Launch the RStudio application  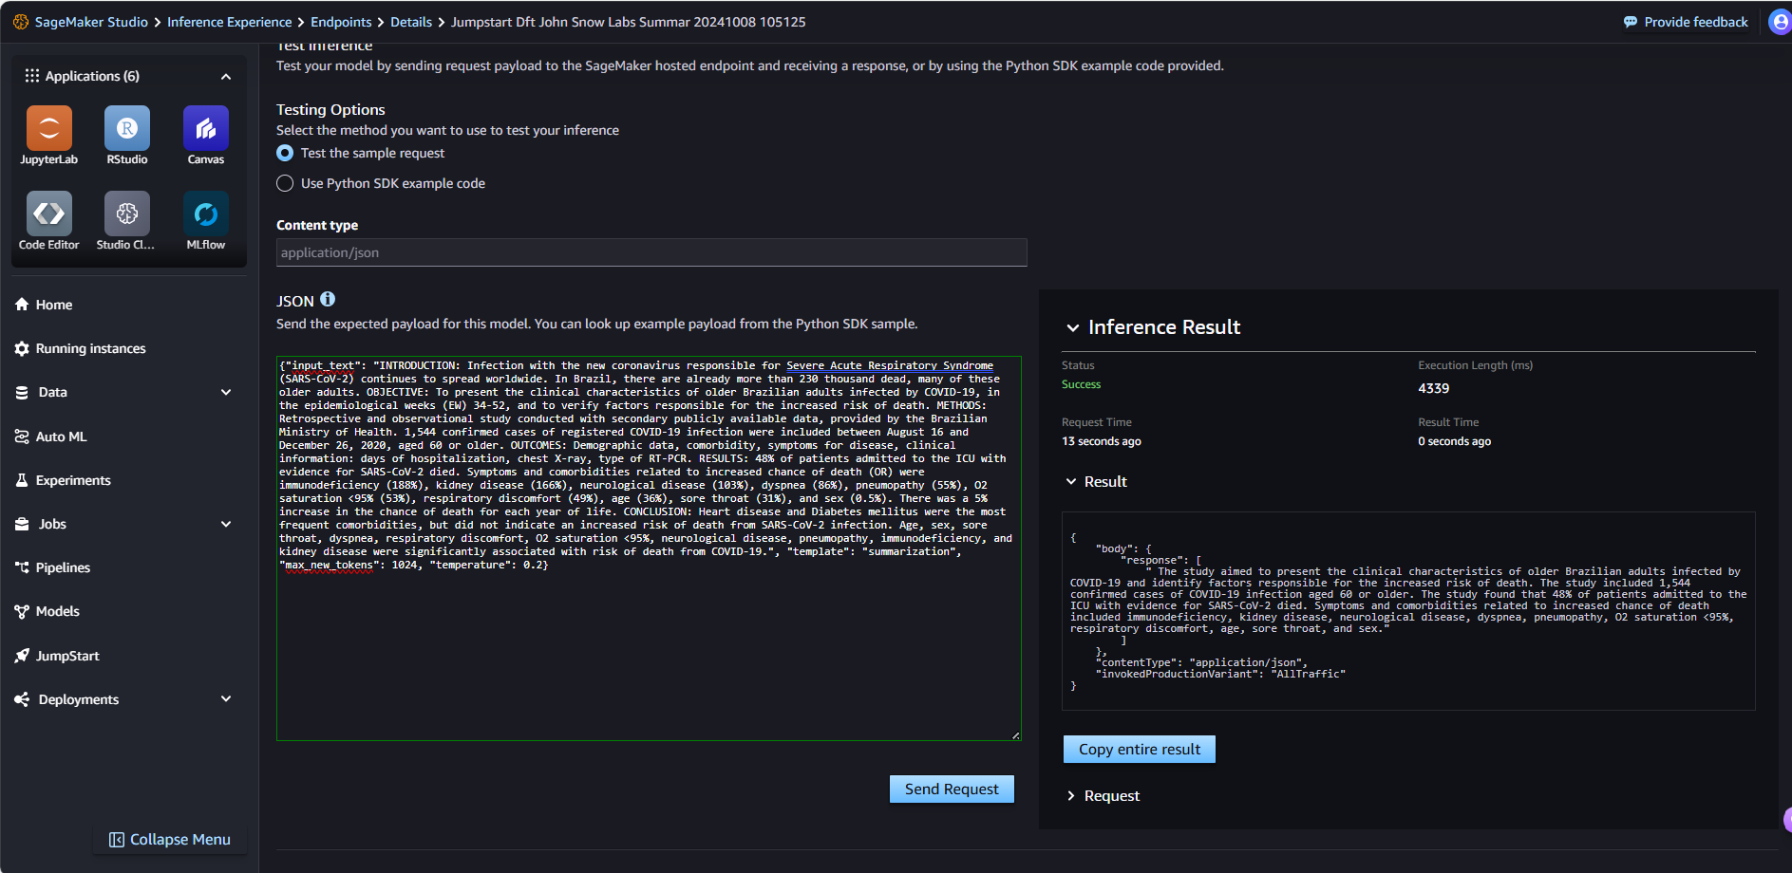pos(127,136)
